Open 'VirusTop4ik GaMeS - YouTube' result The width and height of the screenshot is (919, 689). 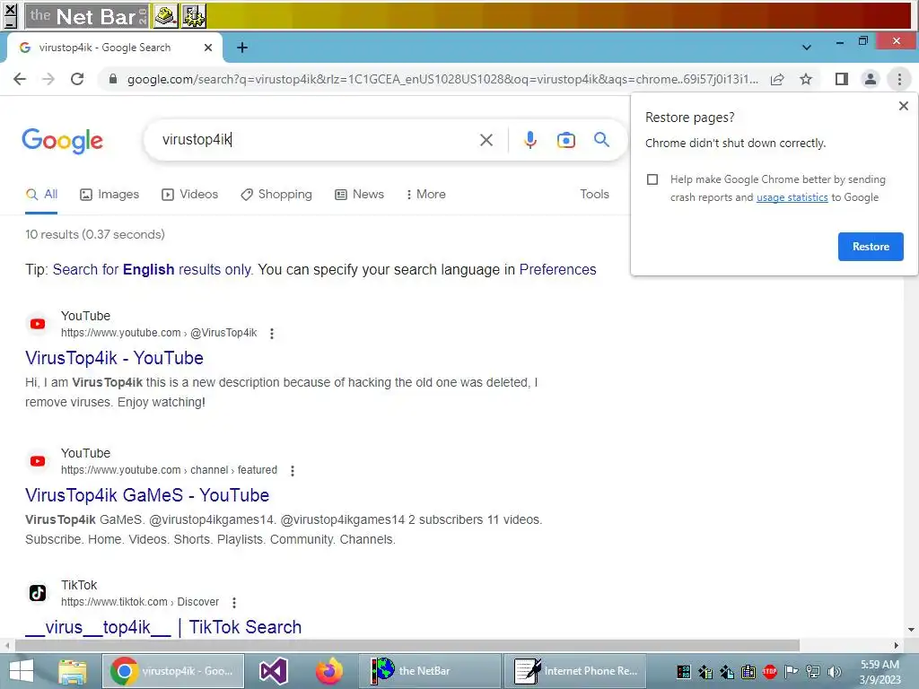147,495
